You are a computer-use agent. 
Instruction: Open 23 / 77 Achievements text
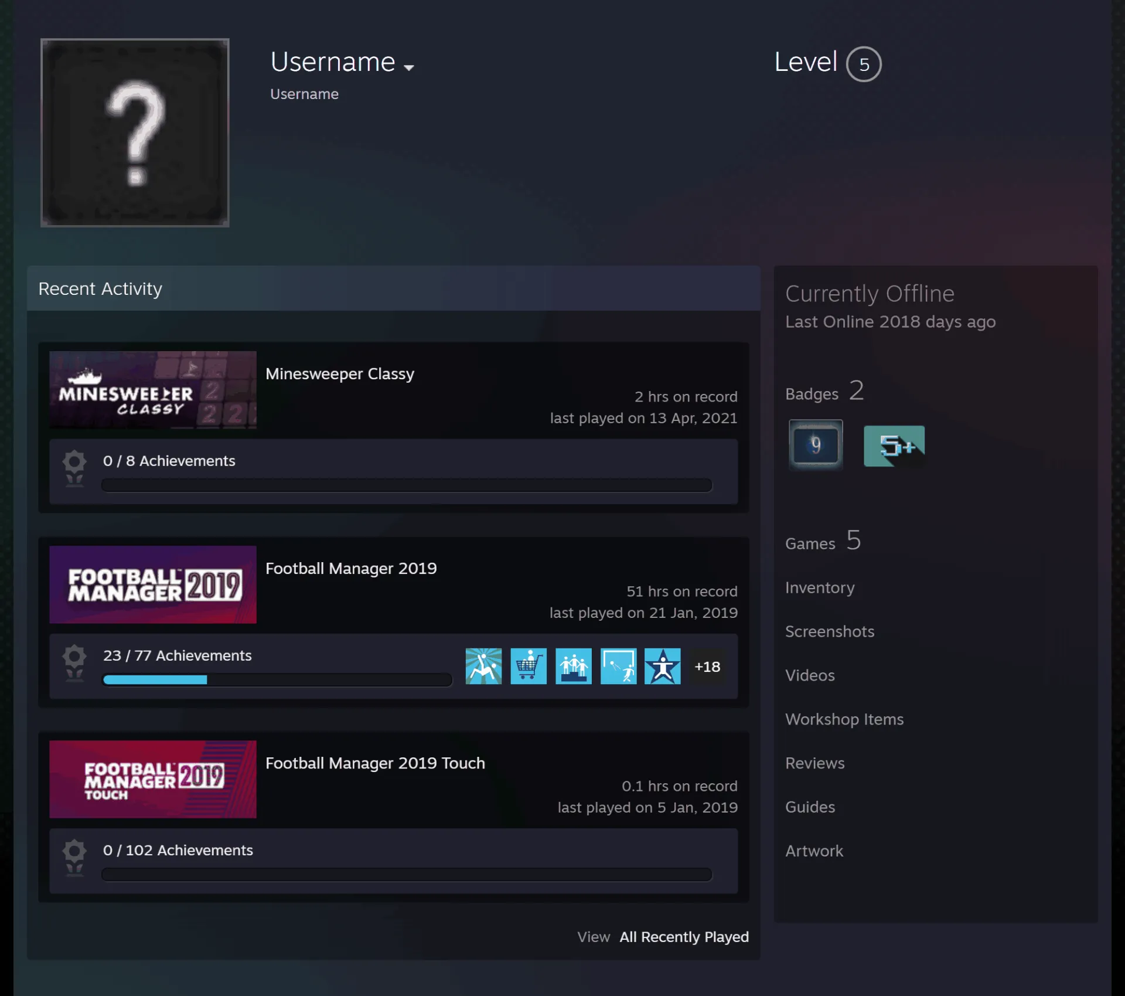click(x=178, y=655)
